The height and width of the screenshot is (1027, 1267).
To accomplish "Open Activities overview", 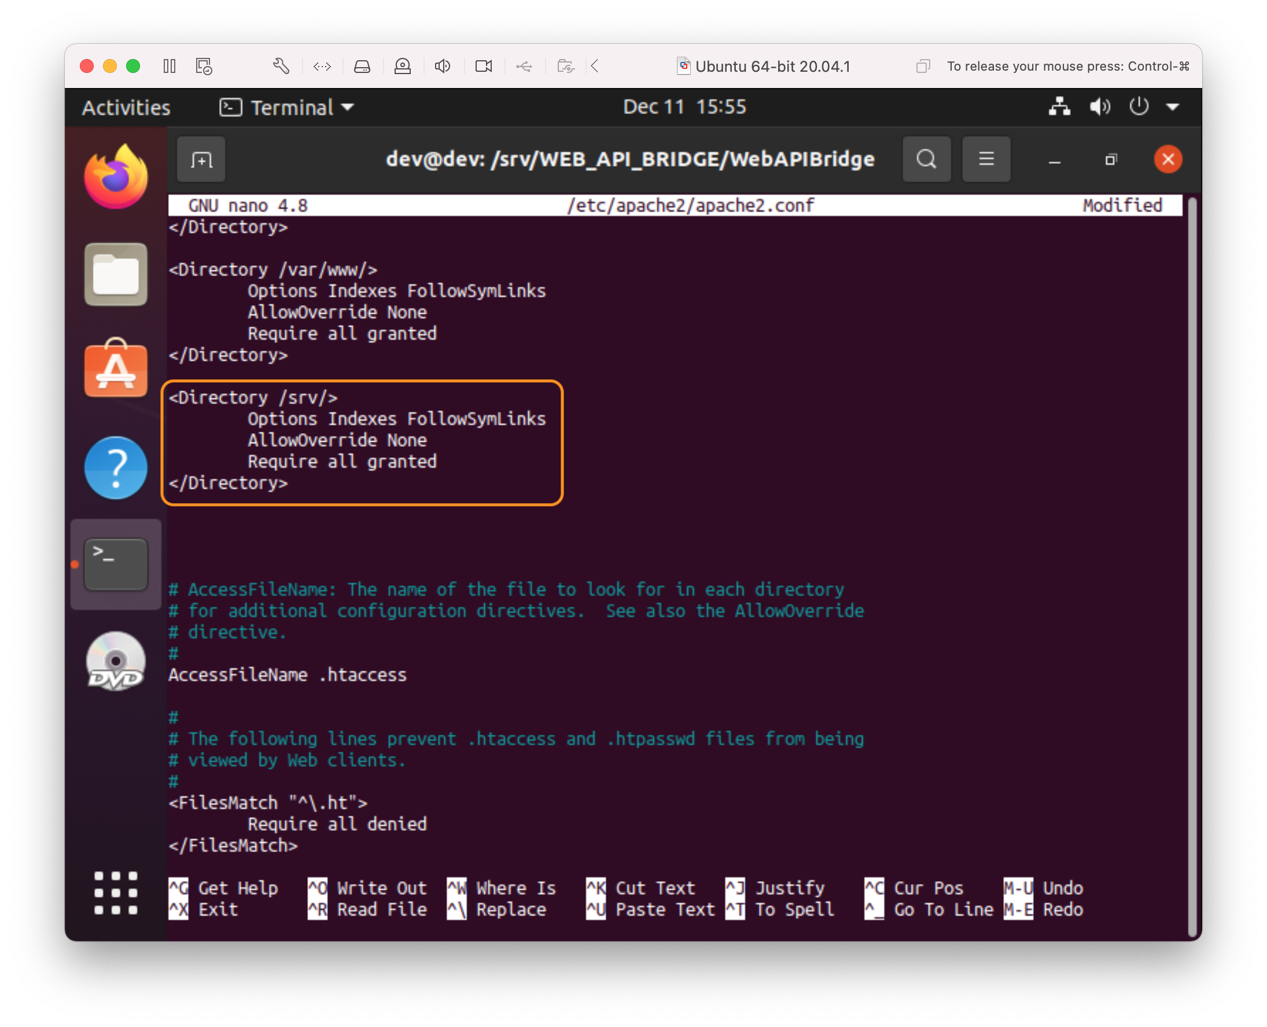I will pyautogui.click(x=126, y=108).
